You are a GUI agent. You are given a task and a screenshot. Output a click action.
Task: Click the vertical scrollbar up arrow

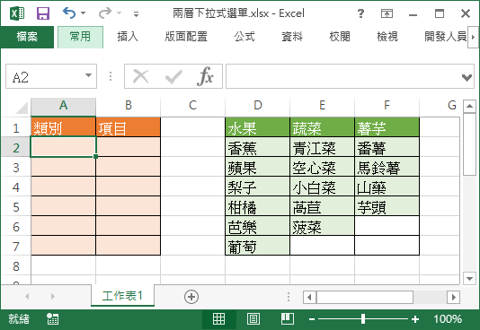[469, 106]
